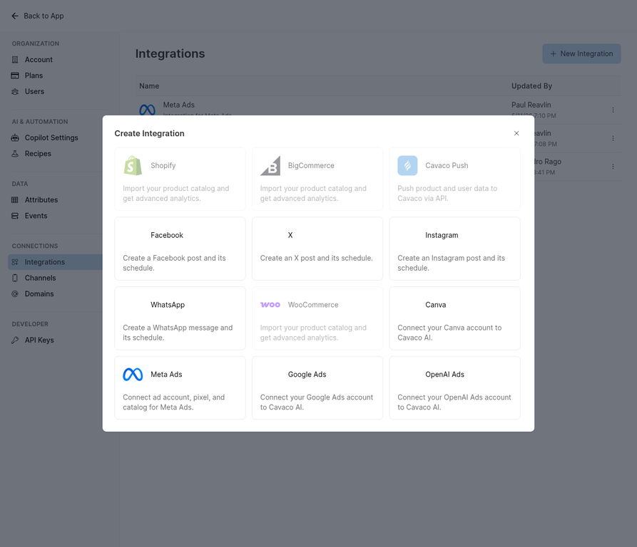Viewport: 637px width, 547px height.
Task: Select the Canva integration card
Action: pos(454,318)
